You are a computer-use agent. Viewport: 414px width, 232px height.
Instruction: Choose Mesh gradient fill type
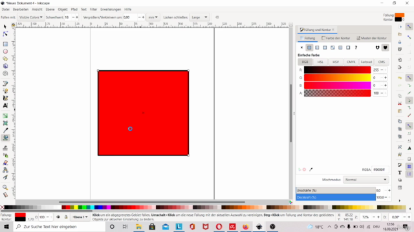(332, 48)
